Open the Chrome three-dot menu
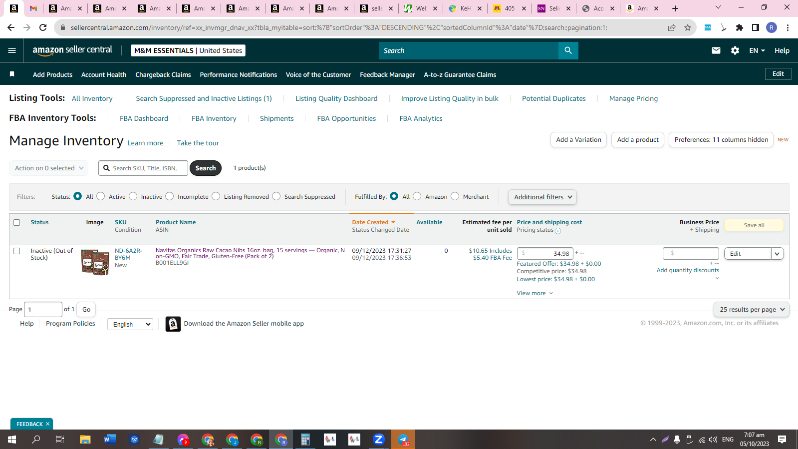The image size is (798, 449). [788, 27]
